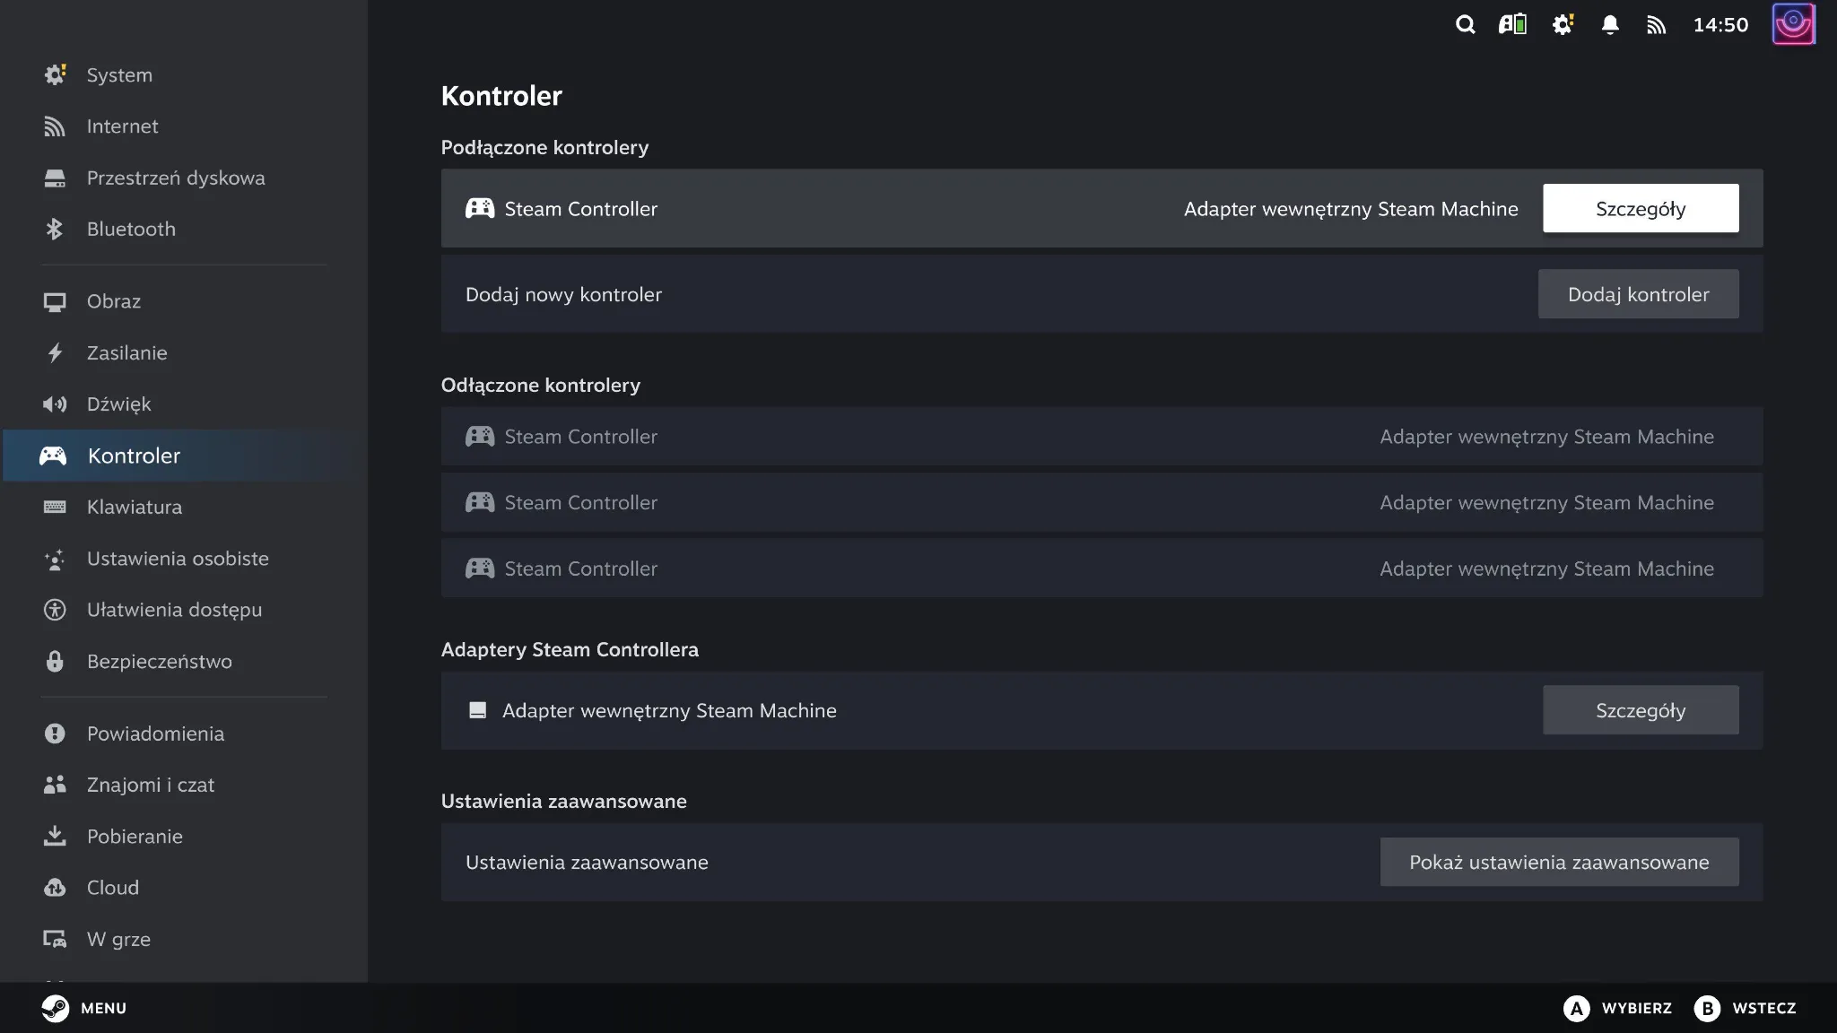This screenshot has width=1837, height=1033.
Task: Click the Znajomi i czat people icon
Action: (55, 785)
